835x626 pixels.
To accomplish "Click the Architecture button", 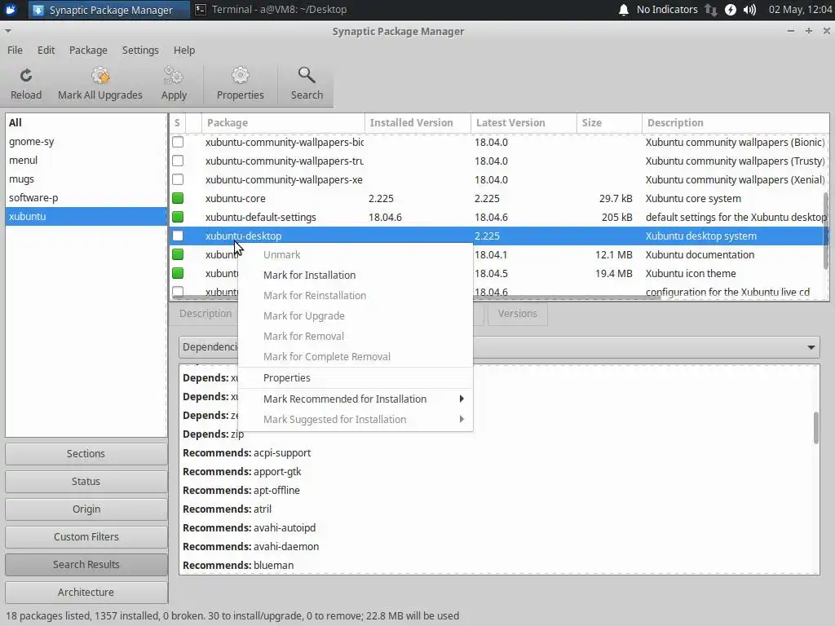I will 86,592.
